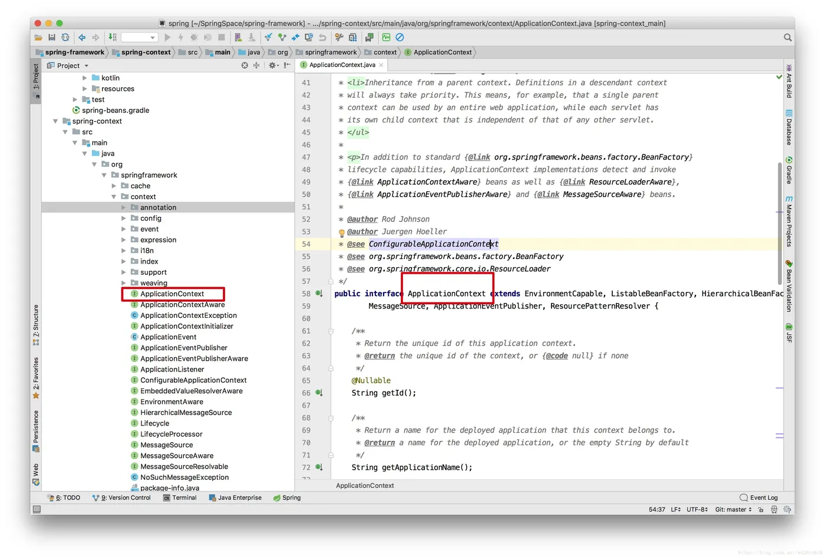Click the Git: master branch widget
The height and width of the screenshot is (558, 825).
tap(733, 510)
